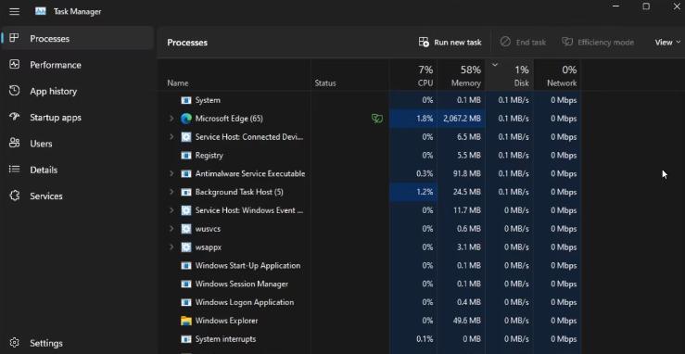The image size is (685, 354).
Task: Click the End task button
Action: click(x=523, y=42)
